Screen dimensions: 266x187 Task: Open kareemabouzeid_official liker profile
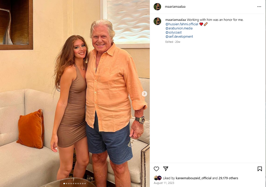pos(193,178)
